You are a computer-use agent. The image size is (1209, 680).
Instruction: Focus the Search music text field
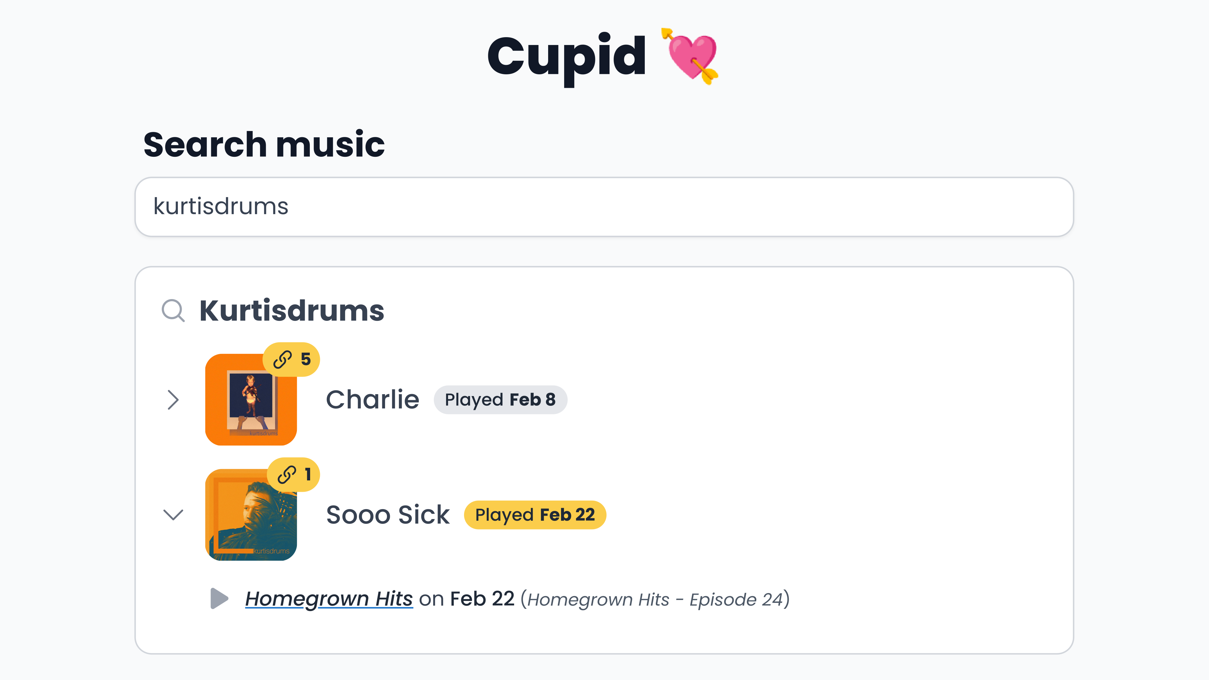(x=604, y=207)
